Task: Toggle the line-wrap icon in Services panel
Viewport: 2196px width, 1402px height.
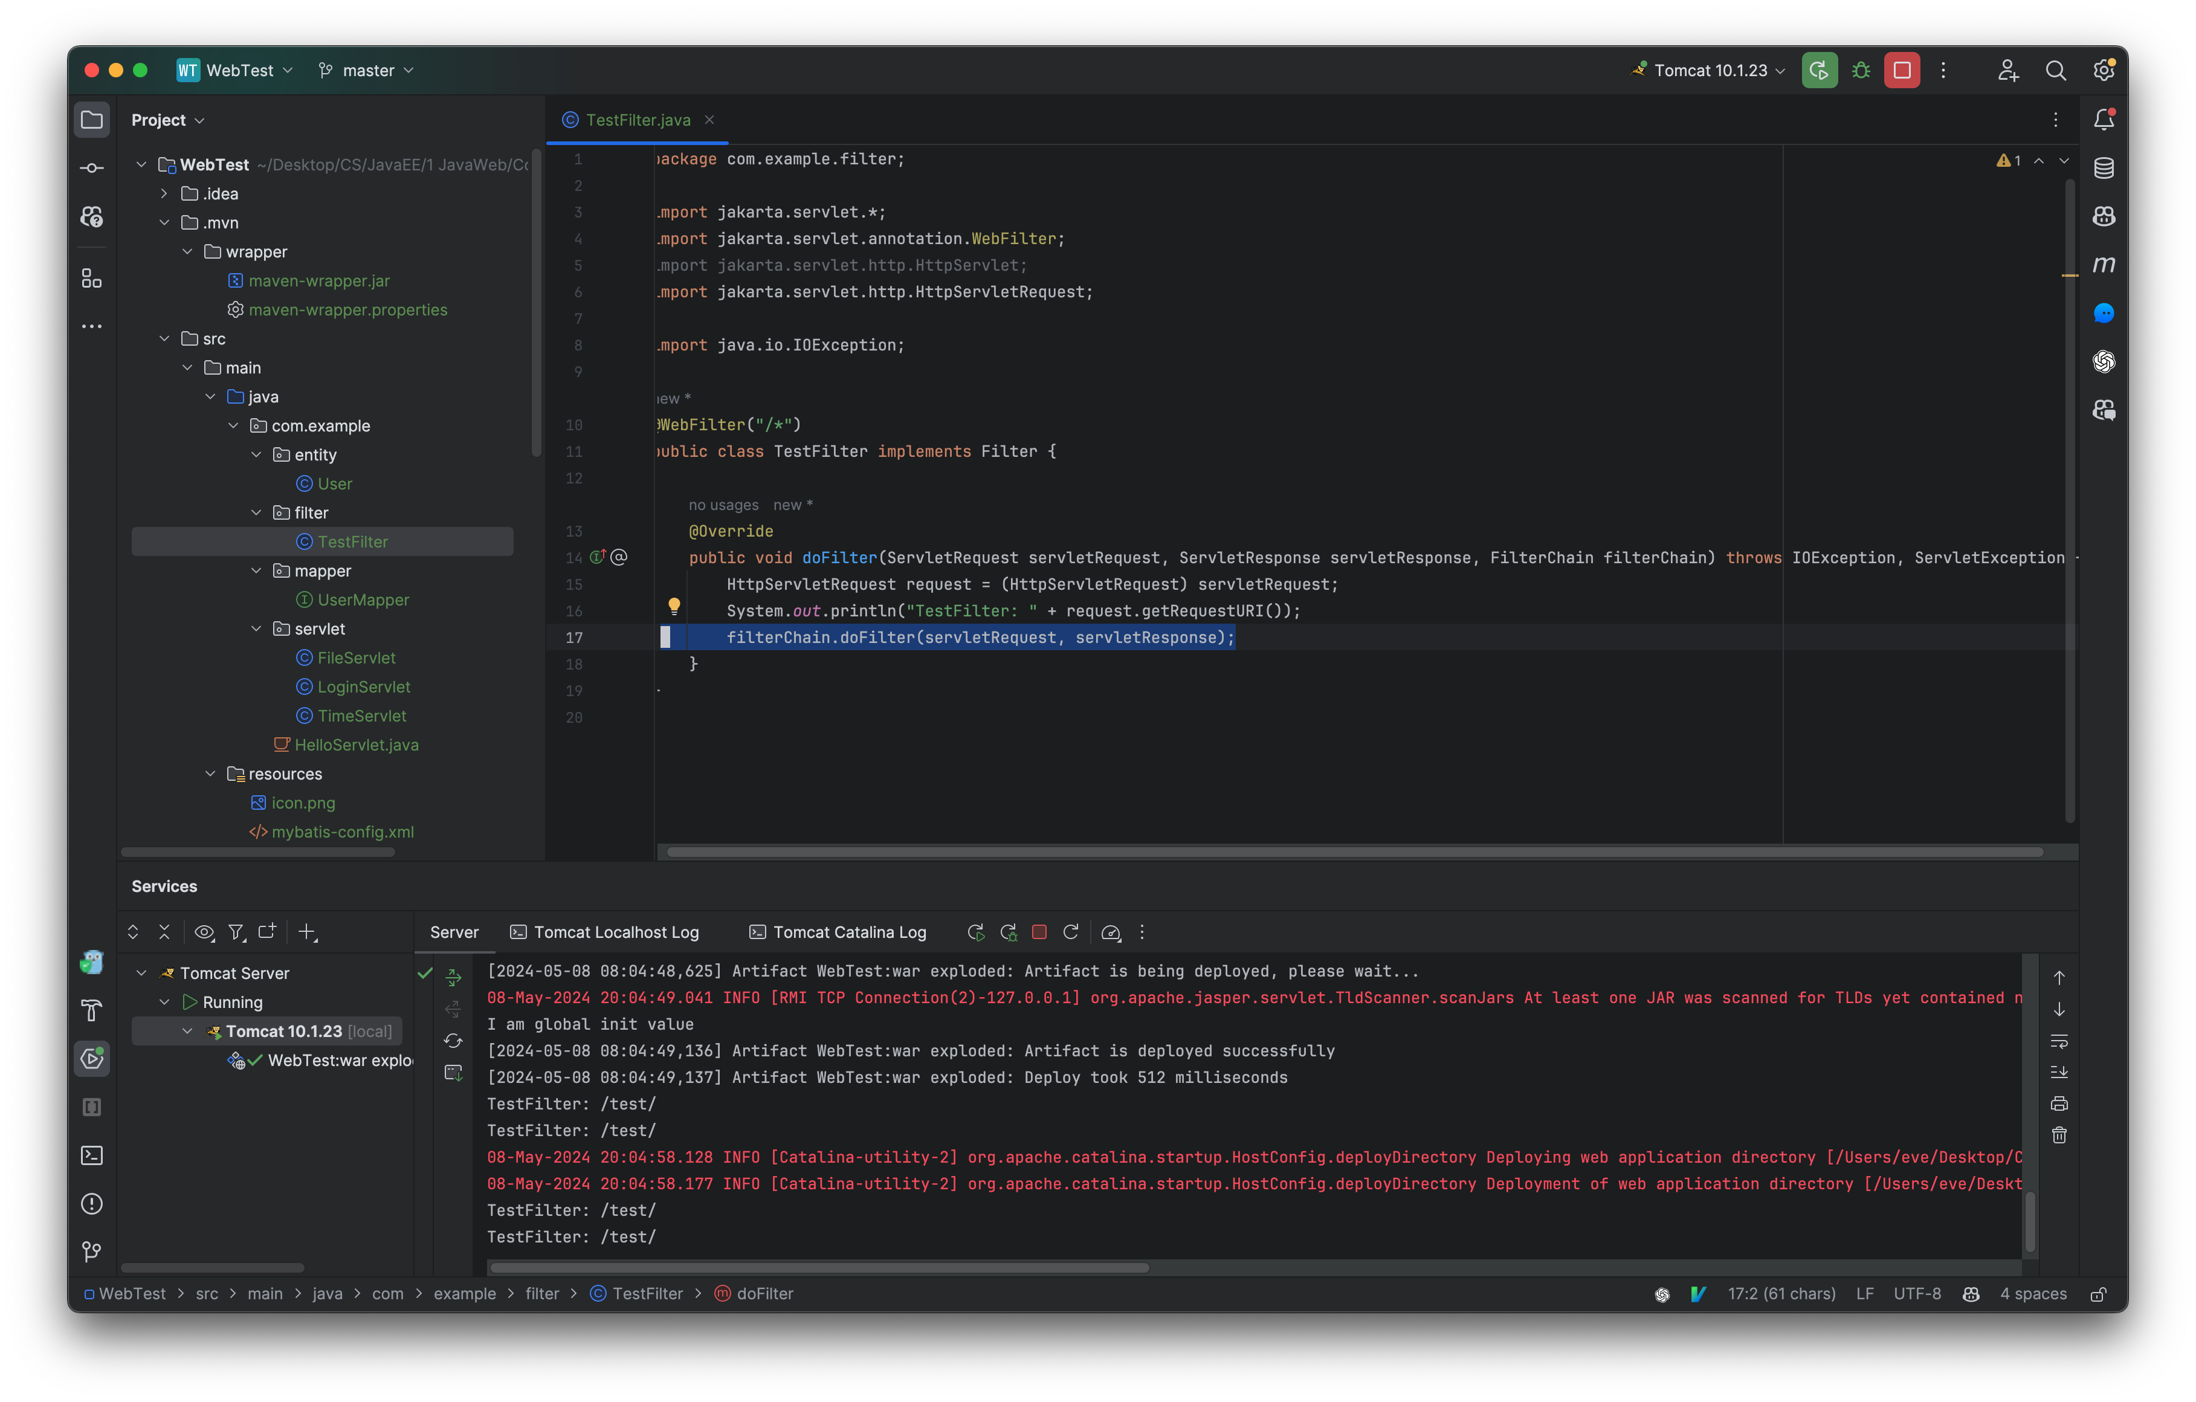Action: pyautogui.click(x=2063, y=1042)
